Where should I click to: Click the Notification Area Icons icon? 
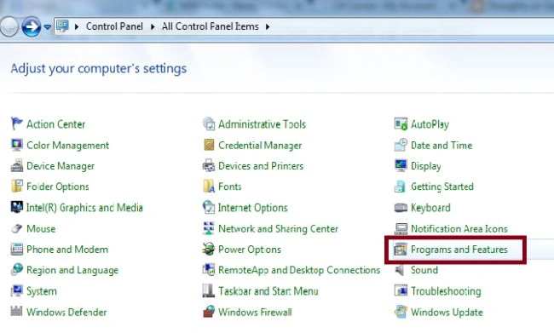(x=401, y=228)
